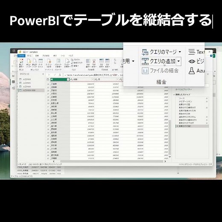Close the query settings pane with X
This screenshot has height=222, width=222.
(208, 74)
